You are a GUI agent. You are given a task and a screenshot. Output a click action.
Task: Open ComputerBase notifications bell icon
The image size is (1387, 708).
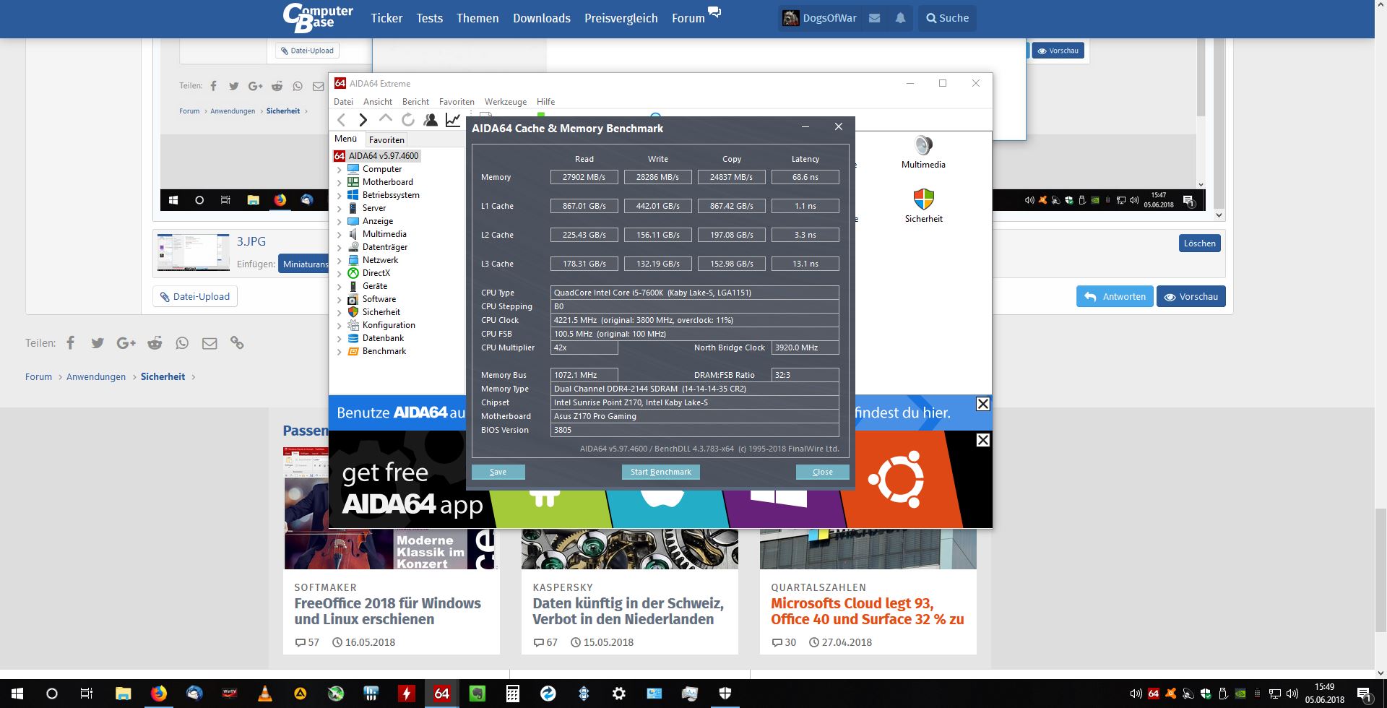click(900, 19)
